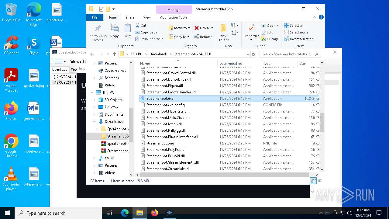Screen dimensions: 389x219
Task: Open CCleaner desktop shortcut
Action: pyautogui.click(x=11, y=46)
